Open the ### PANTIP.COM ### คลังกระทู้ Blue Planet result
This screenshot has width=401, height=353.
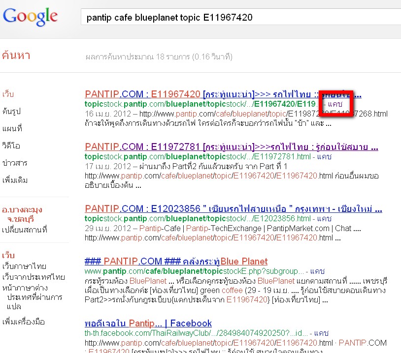(176, 262)
